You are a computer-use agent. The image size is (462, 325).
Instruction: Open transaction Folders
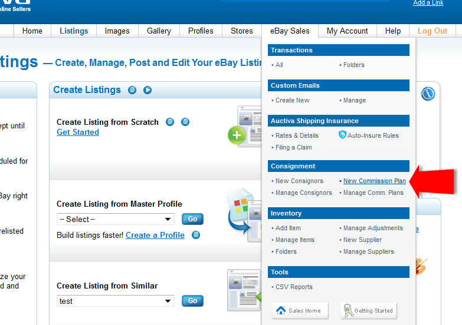pyautogui.click(x=353, y=65)
